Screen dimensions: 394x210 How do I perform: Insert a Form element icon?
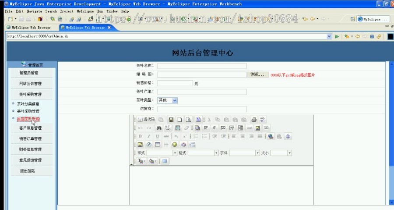coord(197,128)
